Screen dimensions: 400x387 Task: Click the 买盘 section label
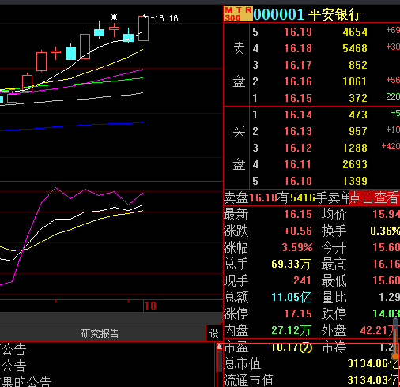(239, 148)
